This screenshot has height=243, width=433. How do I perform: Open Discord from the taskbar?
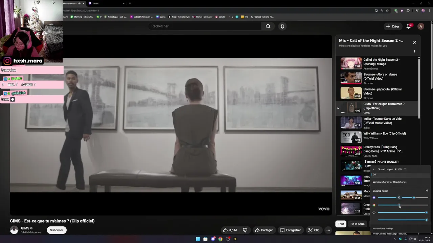point(213,239)
